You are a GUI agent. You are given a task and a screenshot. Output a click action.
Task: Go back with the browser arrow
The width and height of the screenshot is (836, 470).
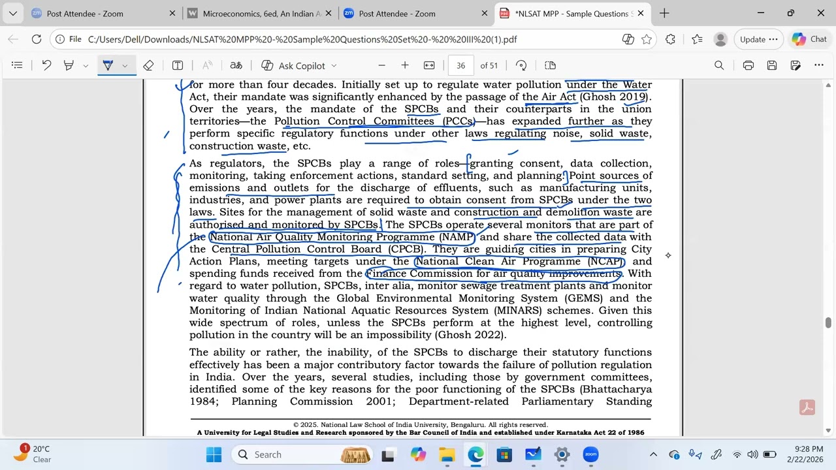coord(13,39)
